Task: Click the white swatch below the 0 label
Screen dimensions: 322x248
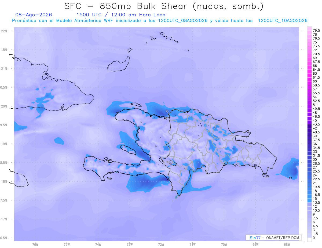Action: (309, 240)
